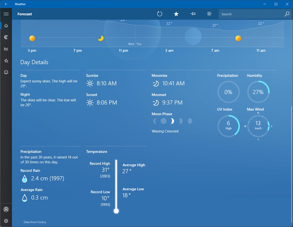This screenshot has width=293, height=227.
Task: Click inside the Search box
Action: pyautogui.click(x=250, y=14)
